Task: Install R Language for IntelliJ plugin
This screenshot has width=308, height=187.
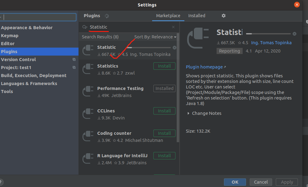Action: (x=164, y=156)
